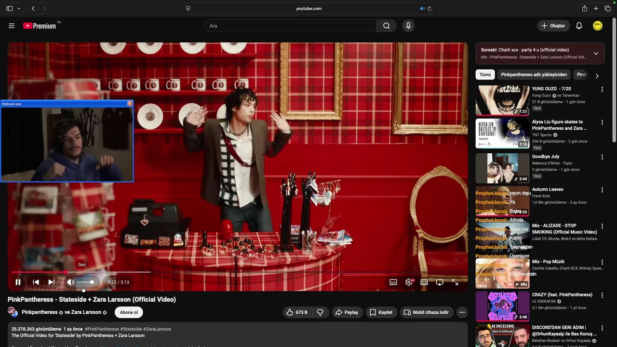Reload the page in Safari
The image size is (617, 347).
tap(429, 8)
